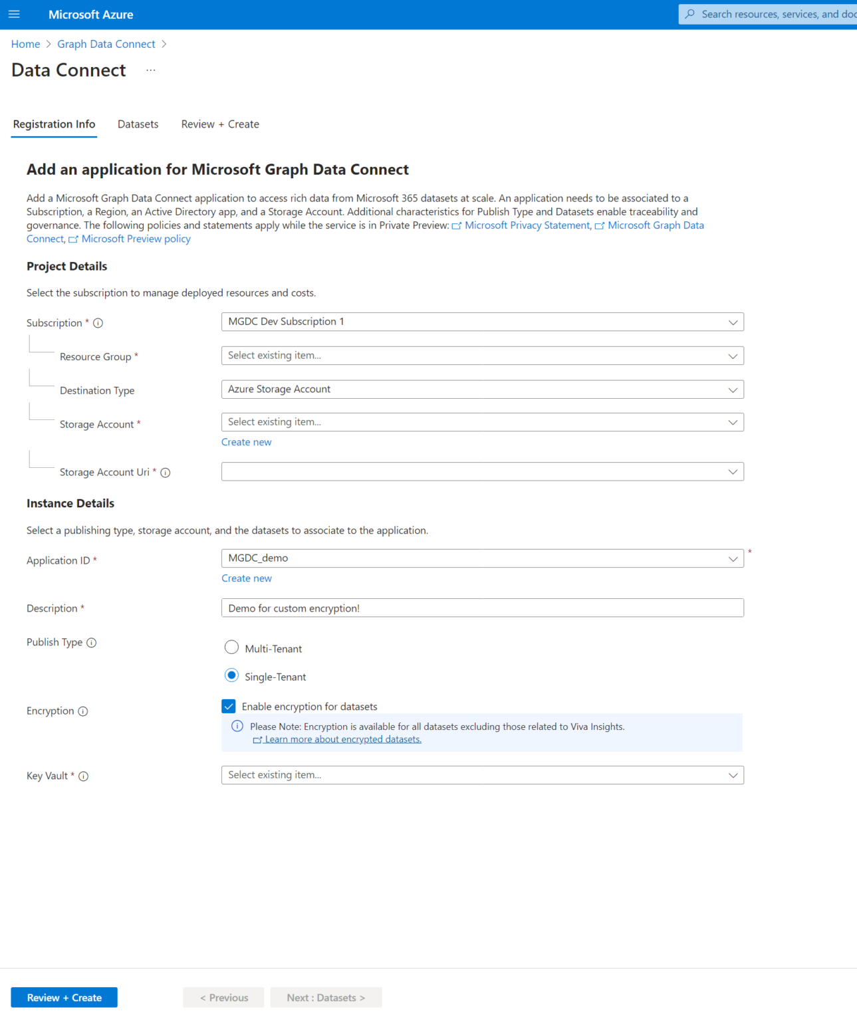Open the Learn more about encrypted datasets link
This screenshot has width=857, height=1021.
click(x=342, y=738)
